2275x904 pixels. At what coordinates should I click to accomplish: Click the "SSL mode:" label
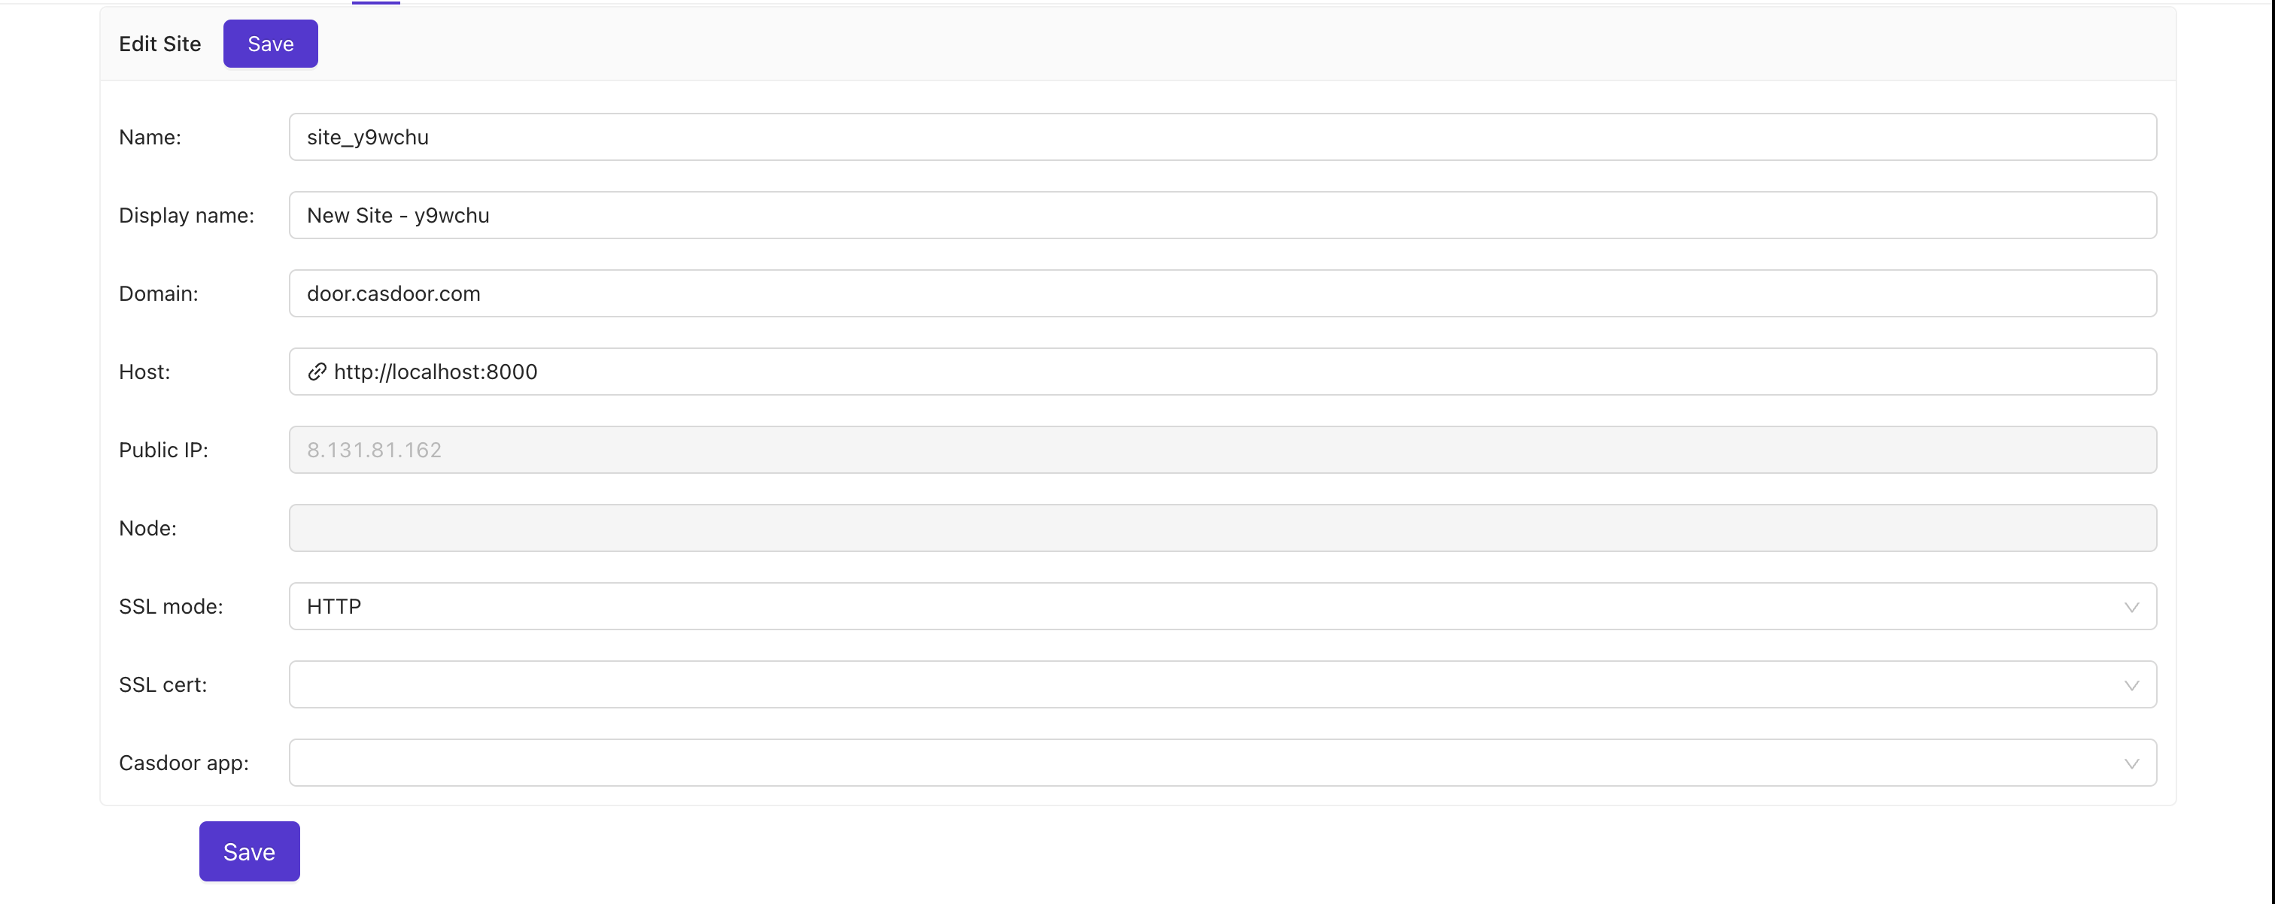click(x=172, y=606)
